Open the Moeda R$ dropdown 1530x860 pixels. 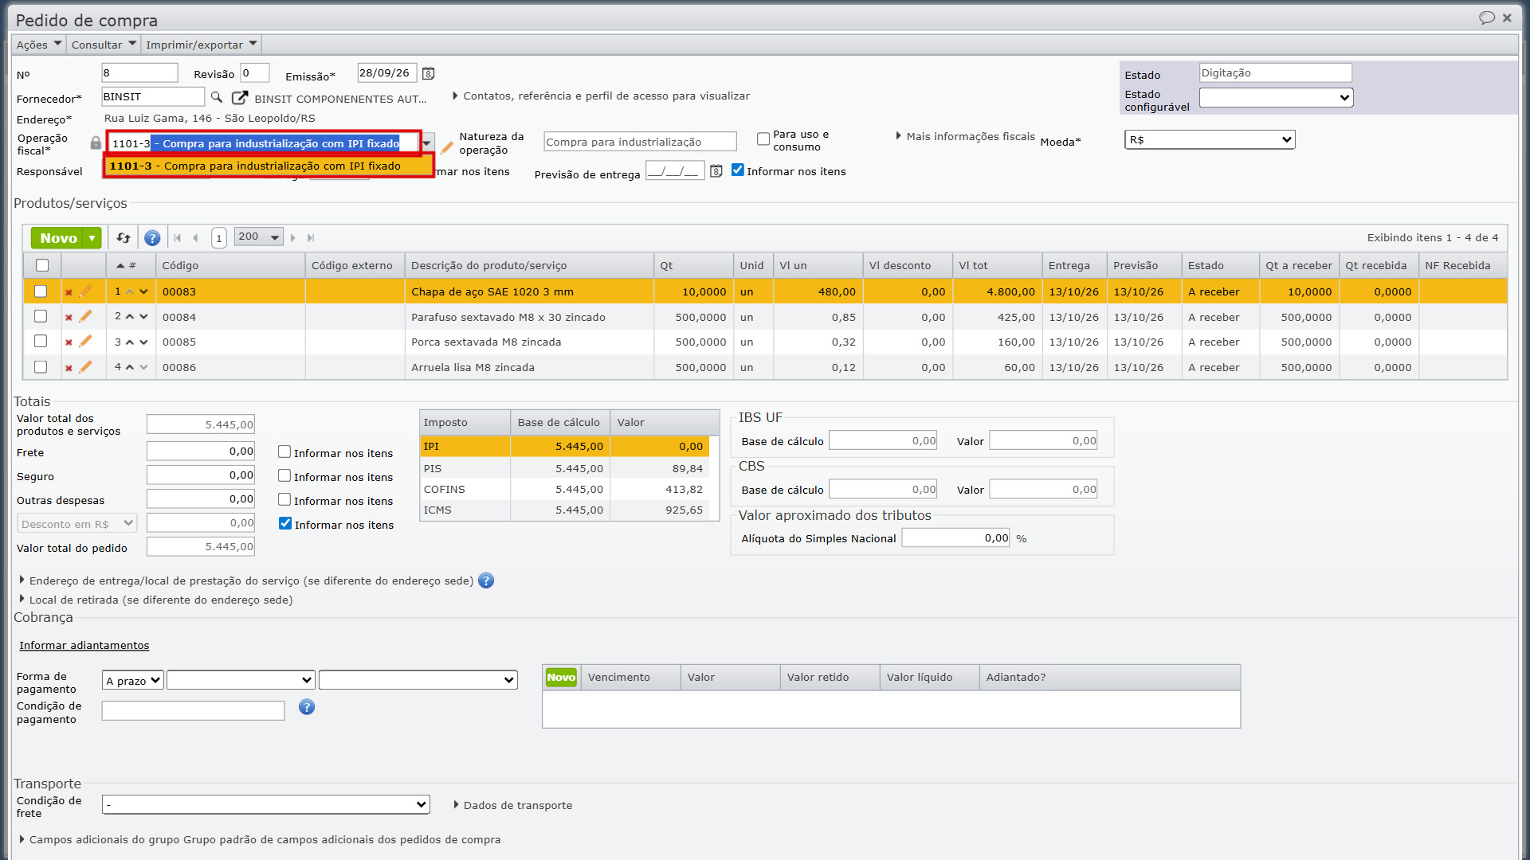(1210, 139)
